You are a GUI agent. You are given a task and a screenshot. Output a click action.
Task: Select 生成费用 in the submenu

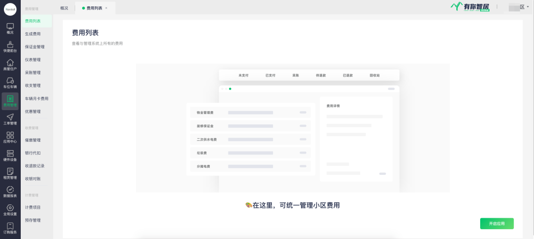pyautogui.click(x=33, y=34)
